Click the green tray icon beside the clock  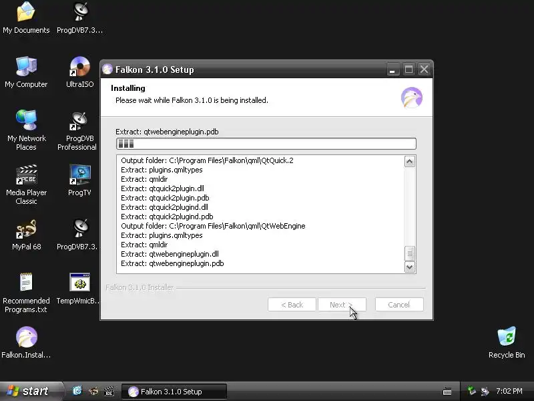pyautogui.click(x=472, y=391)
